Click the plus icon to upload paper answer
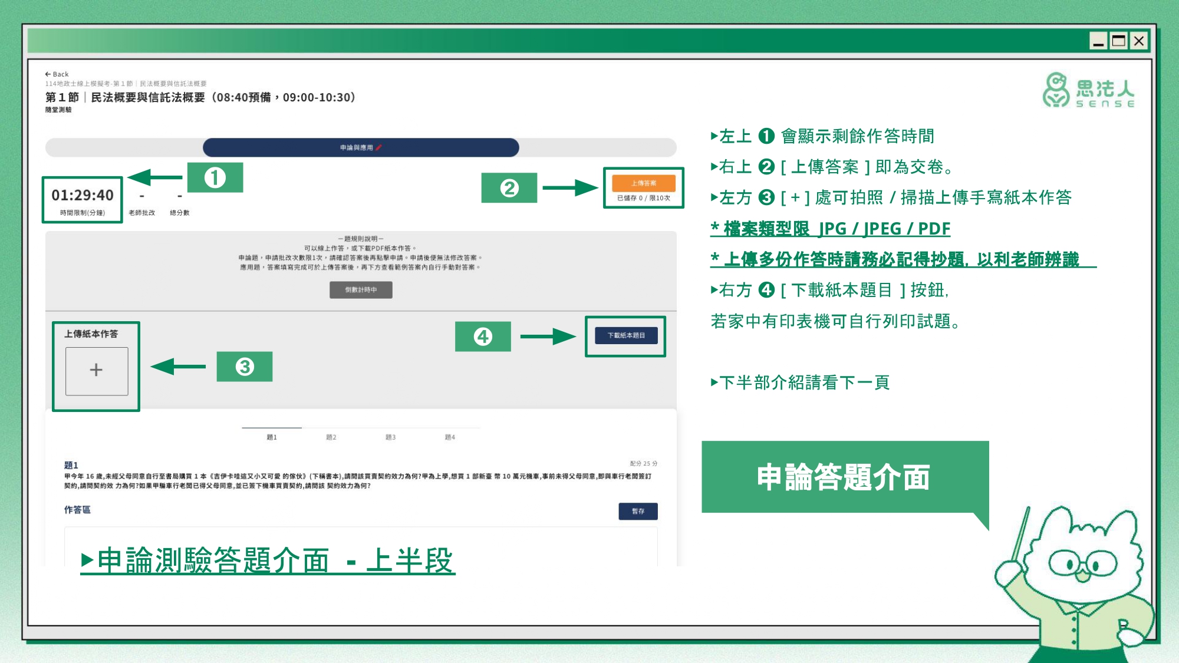The image size is (1179, 663). (96, 370)
